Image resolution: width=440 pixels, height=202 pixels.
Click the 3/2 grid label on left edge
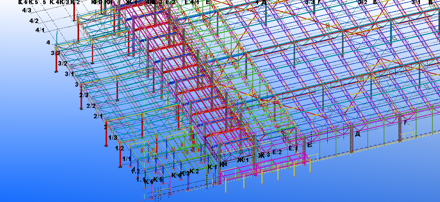pos(62,63)
